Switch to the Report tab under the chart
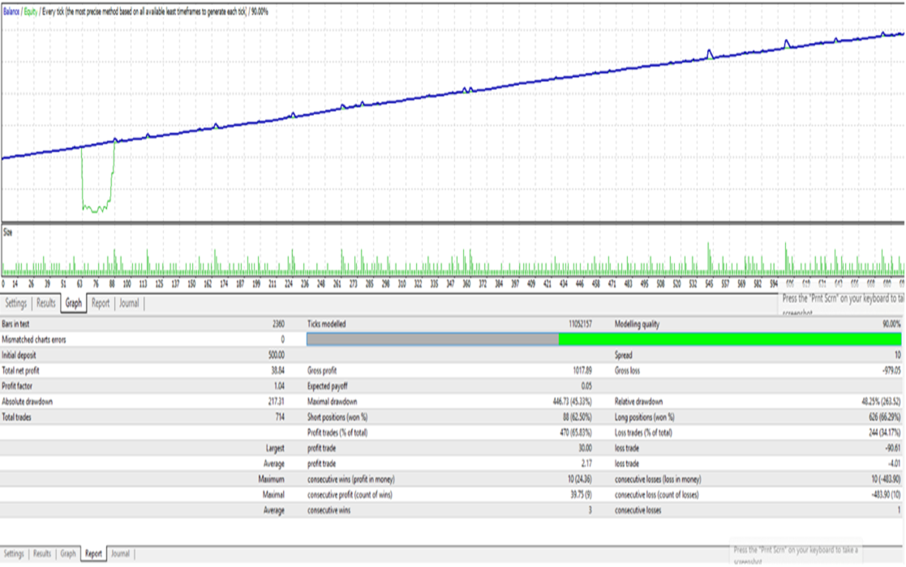The width and height of the screenshot is (906, 567). point(101,304)
